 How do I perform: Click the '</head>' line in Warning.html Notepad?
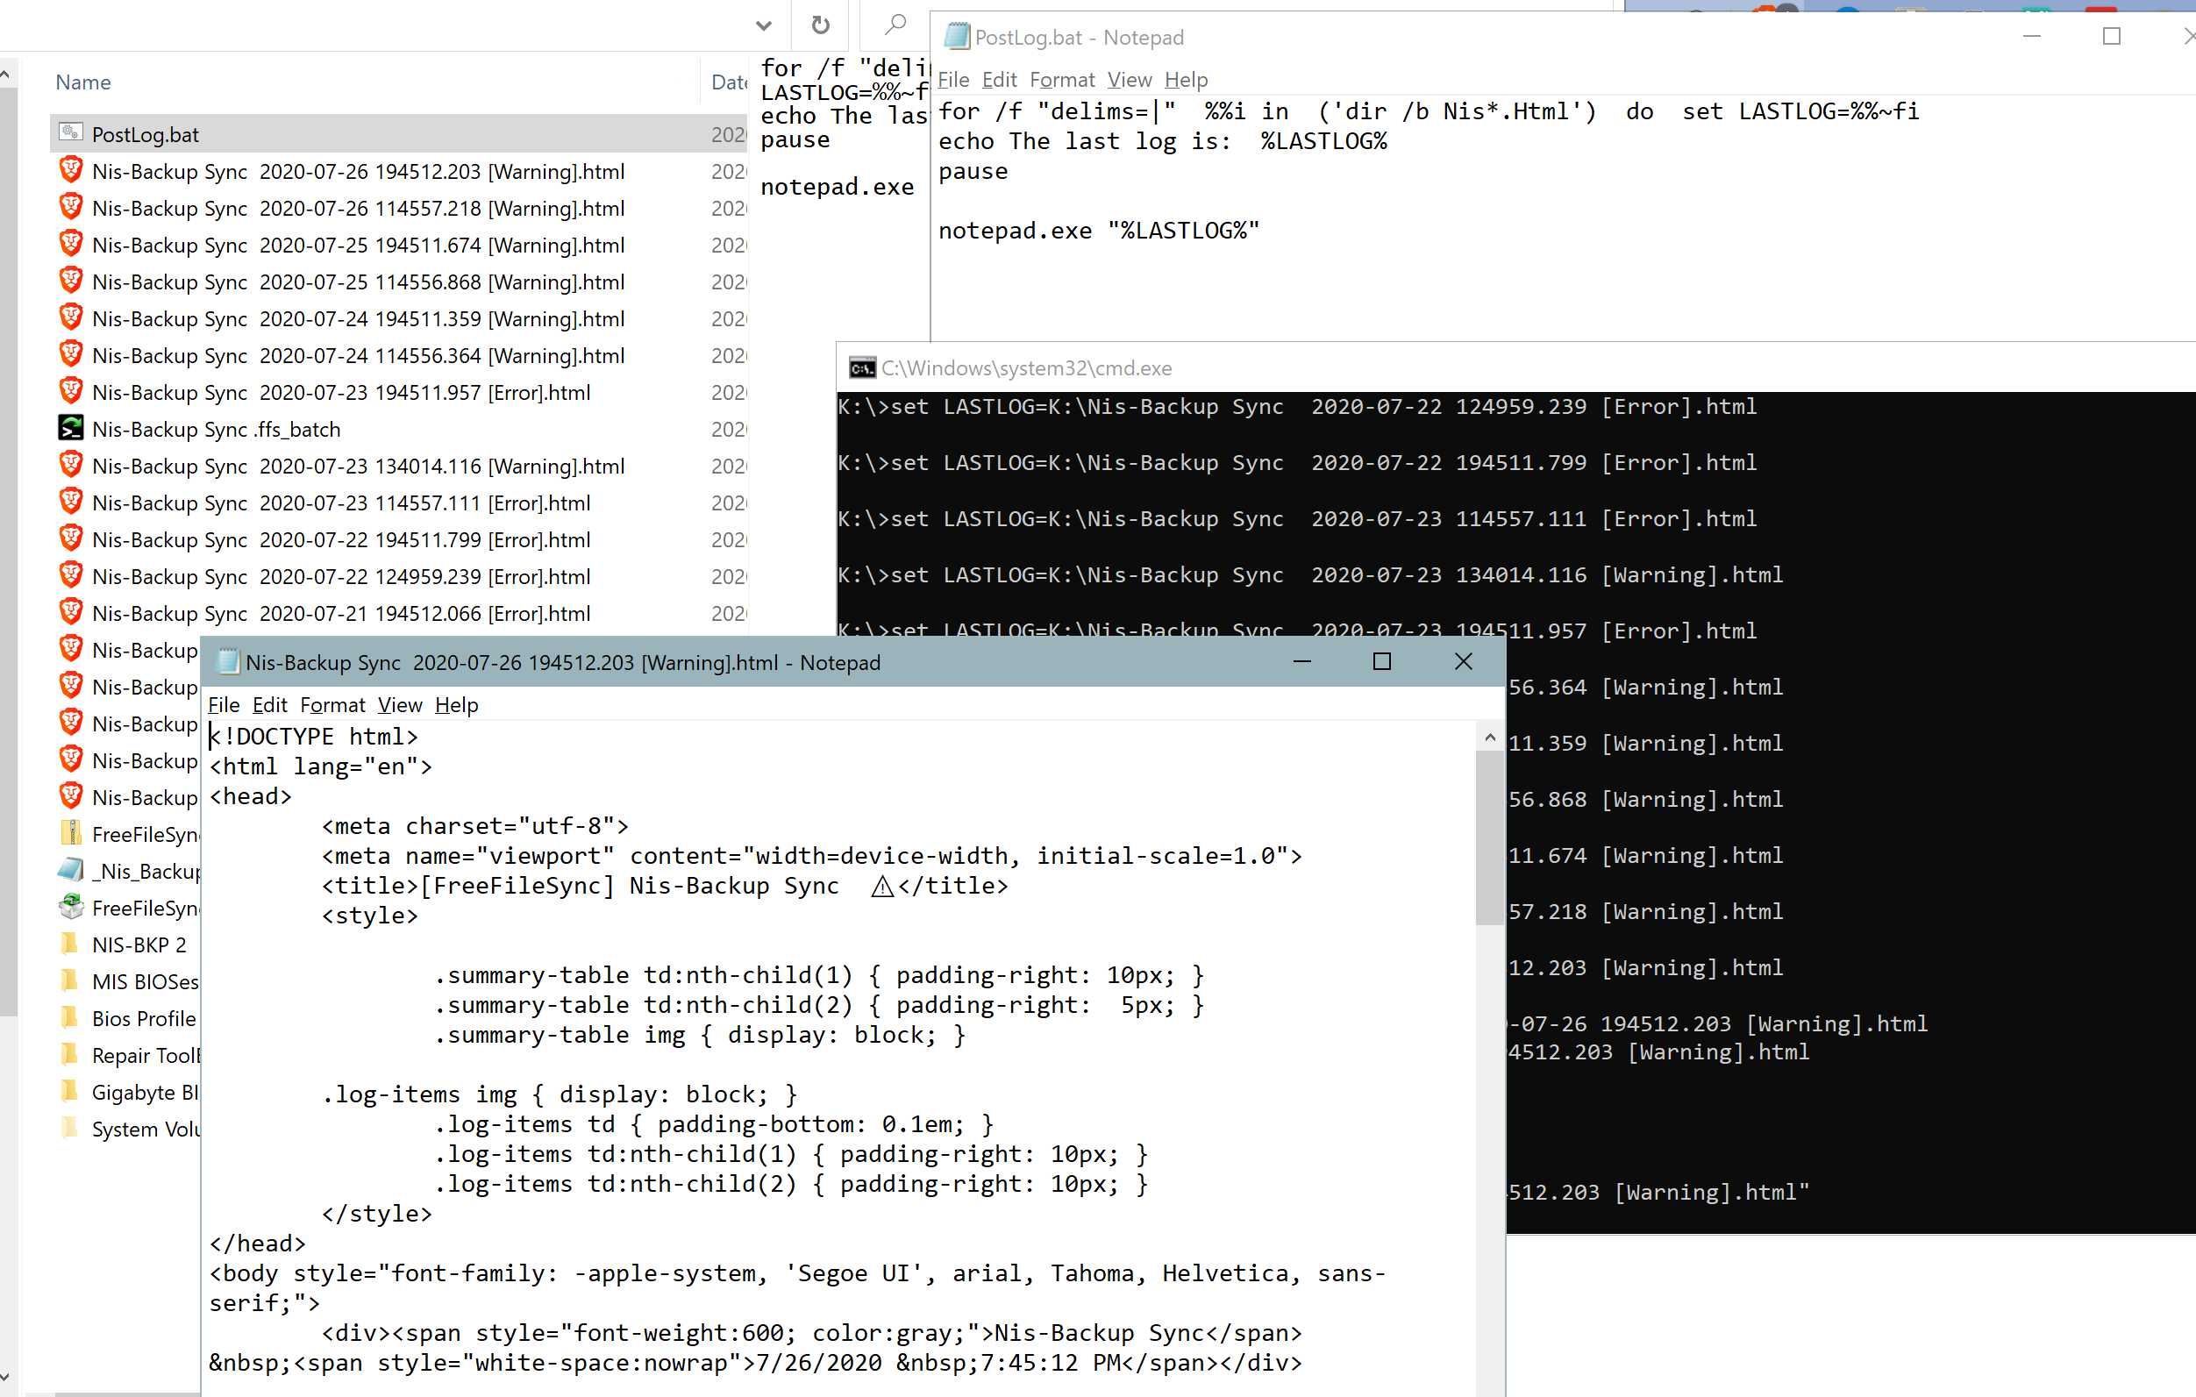[x=257, y=1243]
